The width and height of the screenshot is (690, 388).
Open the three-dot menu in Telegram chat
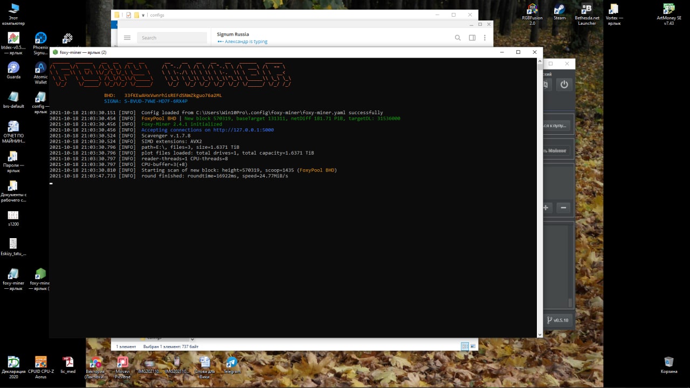pos(485,38)
